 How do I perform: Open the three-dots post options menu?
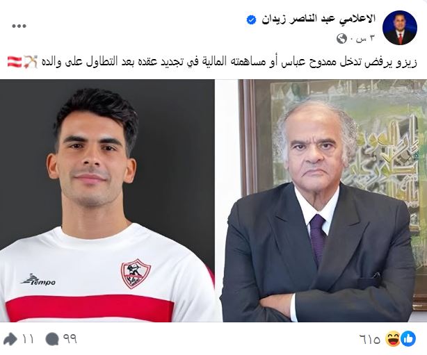click(x=19, y=26)
